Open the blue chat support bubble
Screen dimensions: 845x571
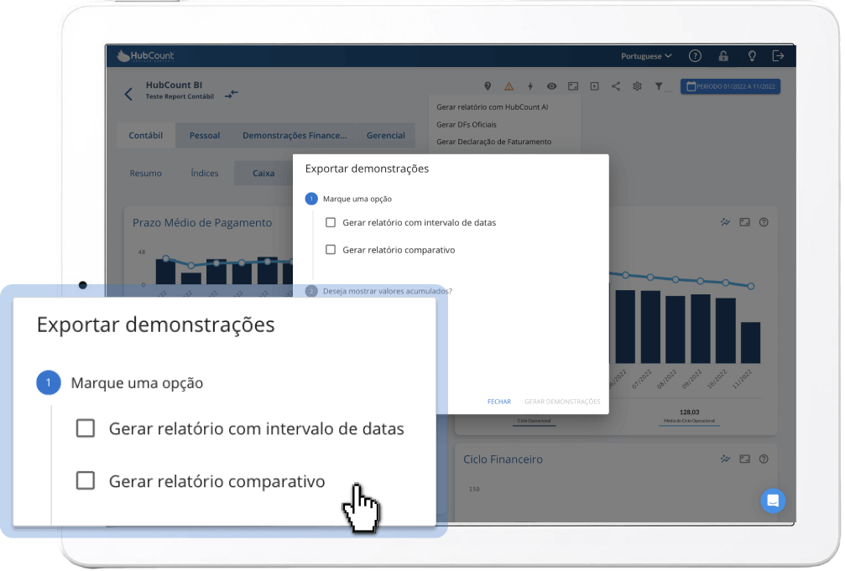coord(773,501)
